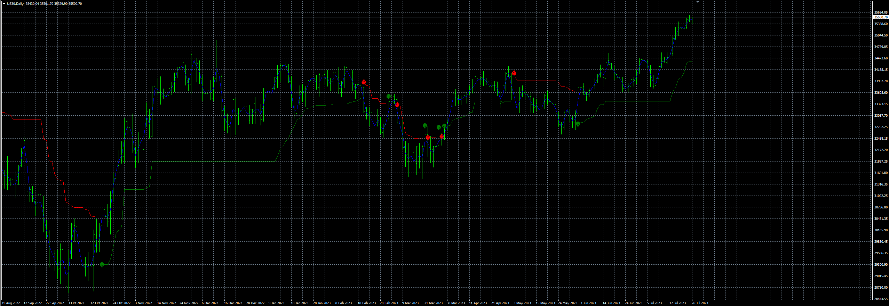This screenshot has width=889, height=306.
Task: Click the 28444.55 price scale label
Action: tap(881, 299)
